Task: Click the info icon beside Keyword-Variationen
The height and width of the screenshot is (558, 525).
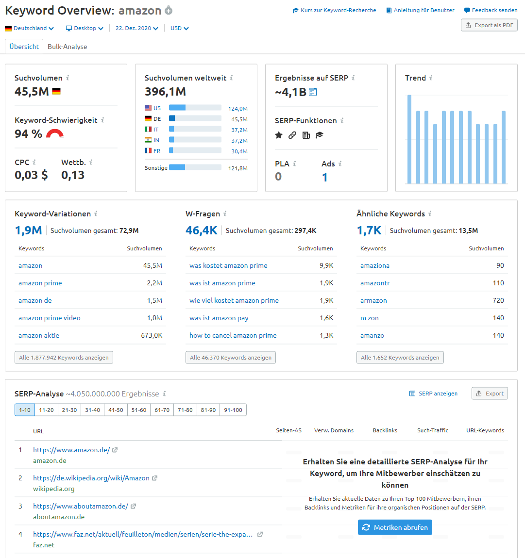Action: tap(96, 213)
